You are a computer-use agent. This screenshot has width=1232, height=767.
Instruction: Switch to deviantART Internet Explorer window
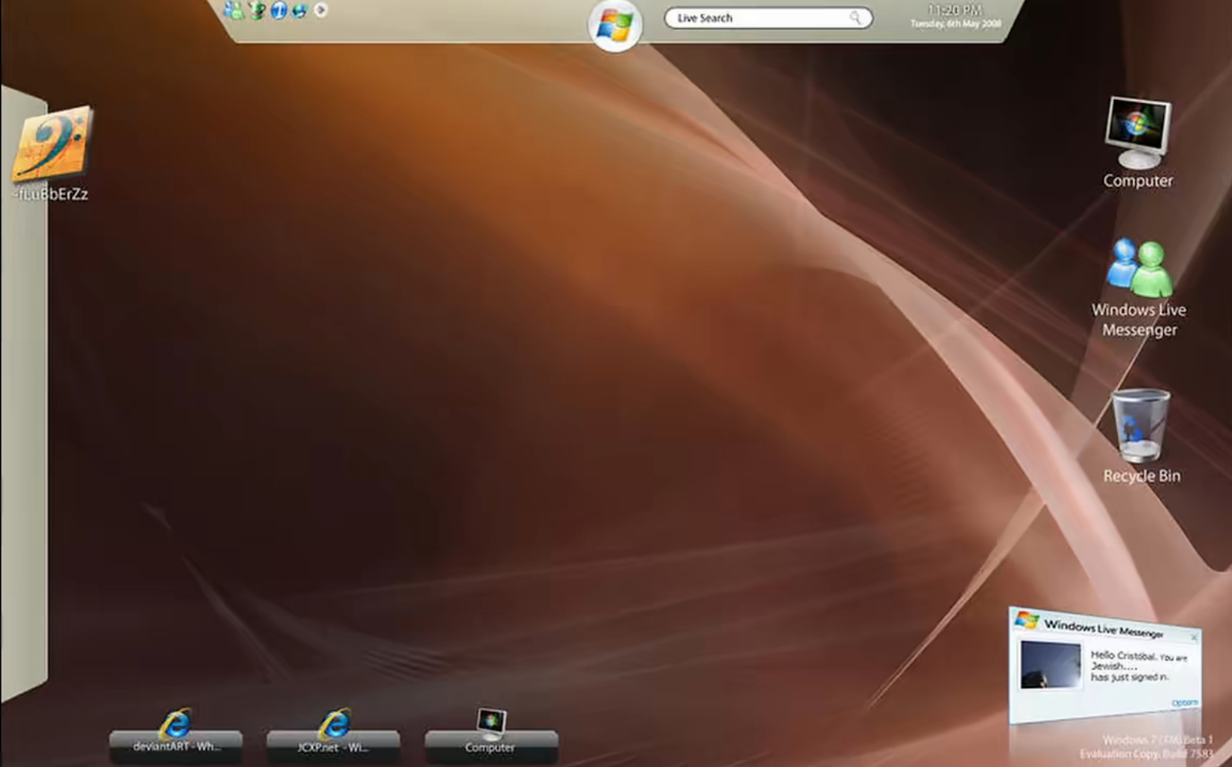click(x=176, y=738)
